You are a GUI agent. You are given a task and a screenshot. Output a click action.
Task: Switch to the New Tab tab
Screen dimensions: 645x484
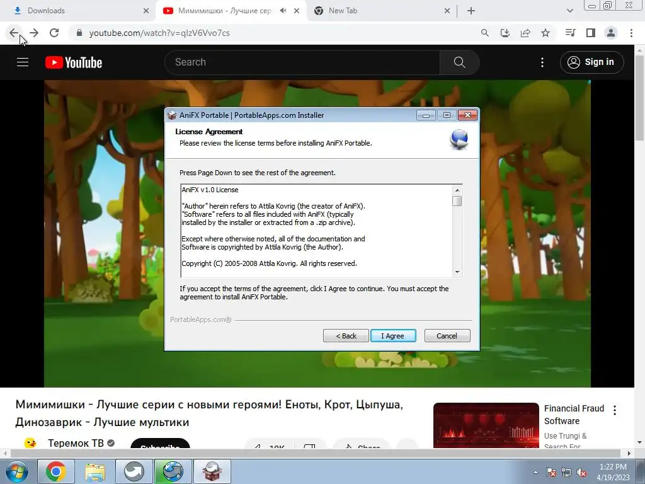point(382,11)
